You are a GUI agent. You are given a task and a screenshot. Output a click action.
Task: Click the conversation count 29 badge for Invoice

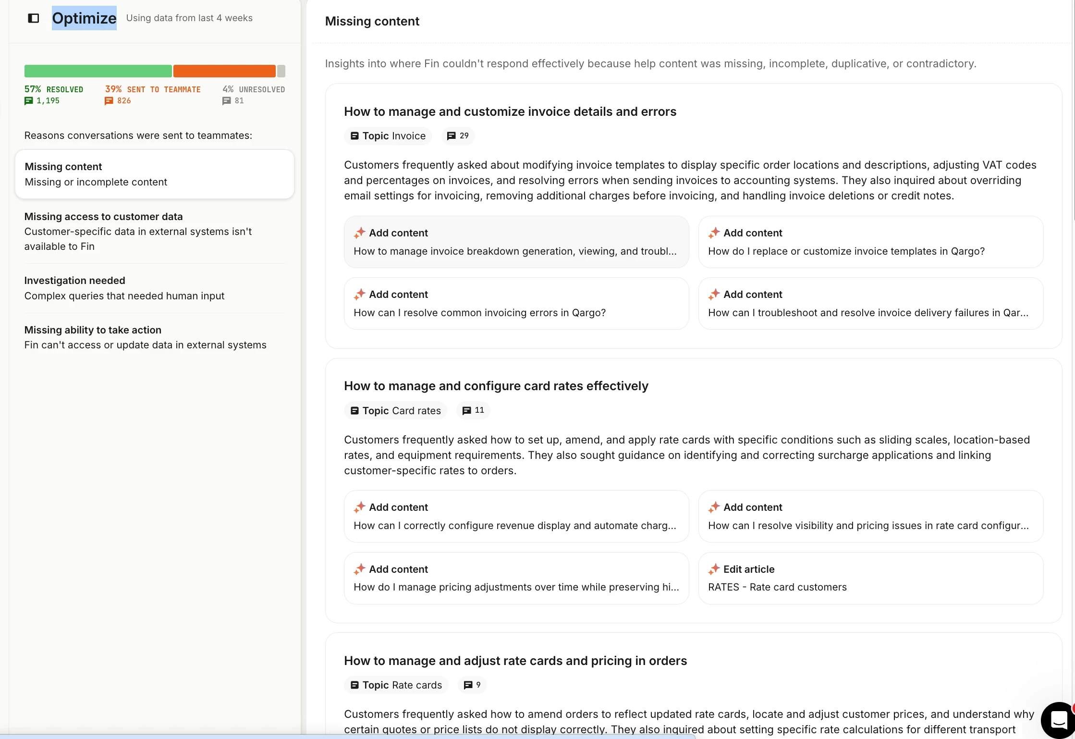pyautogui.click(x=458, y=136)
